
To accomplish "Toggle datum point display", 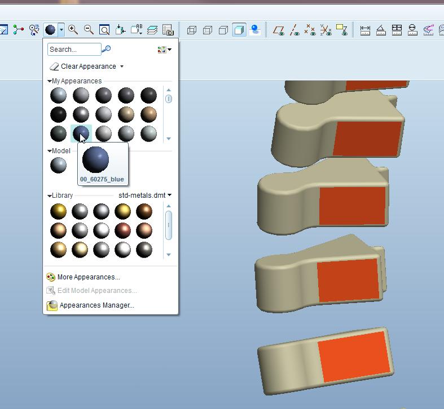I will 310,30.
